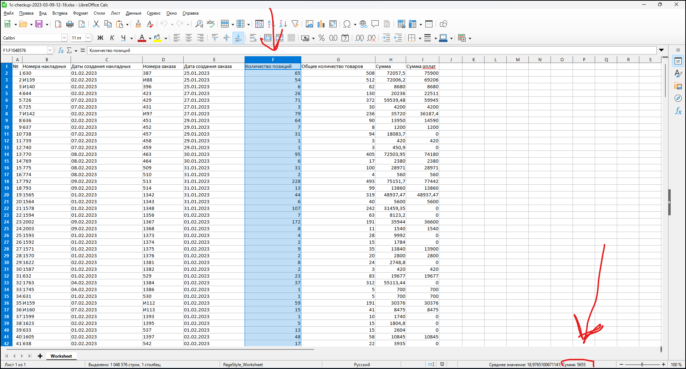
Task: Run the spelling check (abc icon)
Action: point(211,24)
